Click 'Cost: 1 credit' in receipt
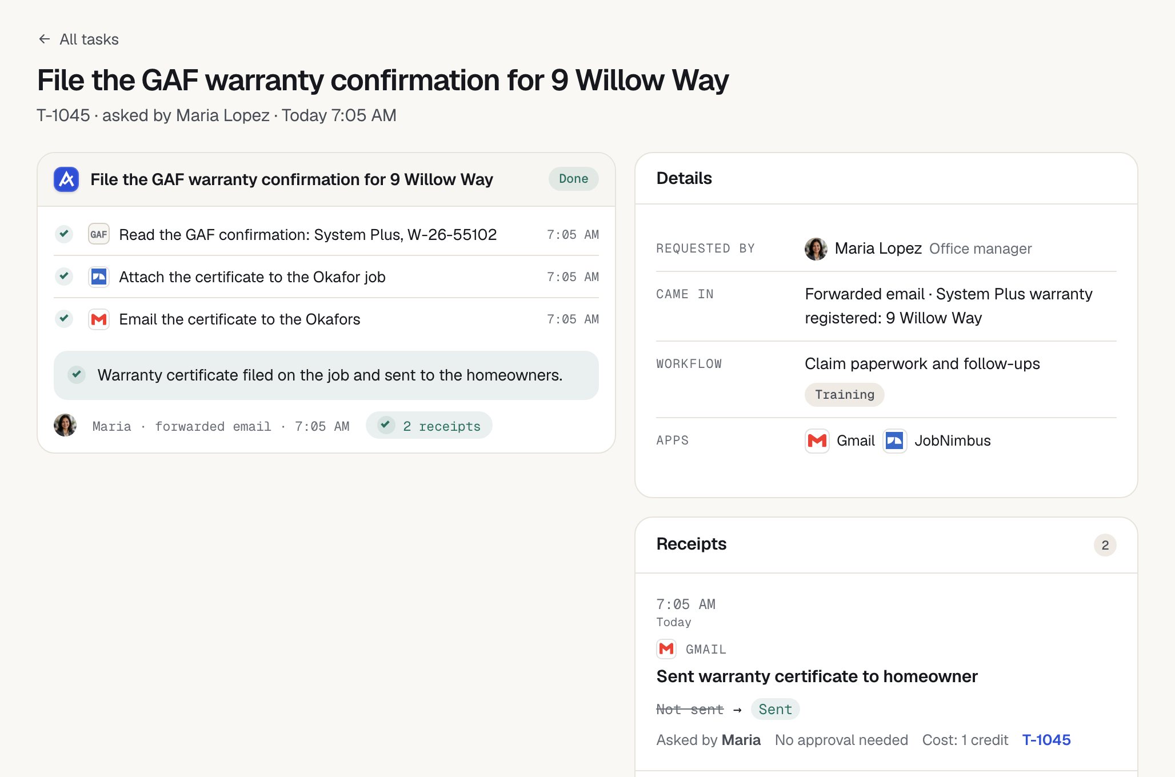Screen dimensions: 1175x777 click(x=965, y=740)
